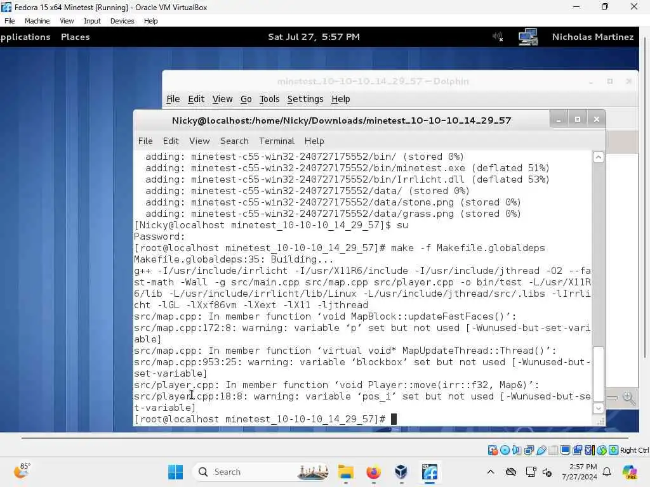Open the Copilot preview icon
This screenshot has width=650, height=487.
point(630,472)
